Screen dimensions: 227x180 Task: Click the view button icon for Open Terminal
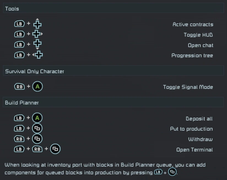pos(55,149)
